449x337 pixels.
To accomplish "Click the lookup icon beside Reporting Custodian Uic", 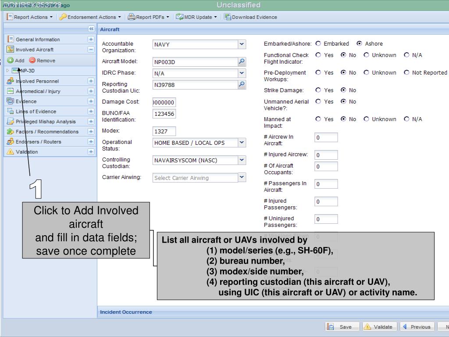I will 242,85.
